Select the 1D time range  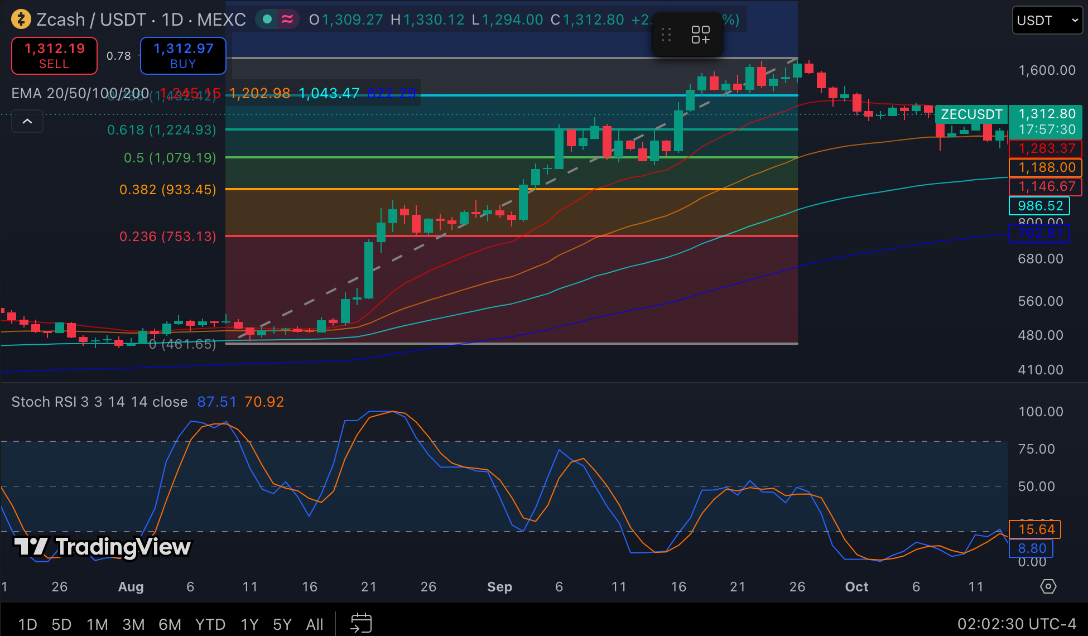27,624
